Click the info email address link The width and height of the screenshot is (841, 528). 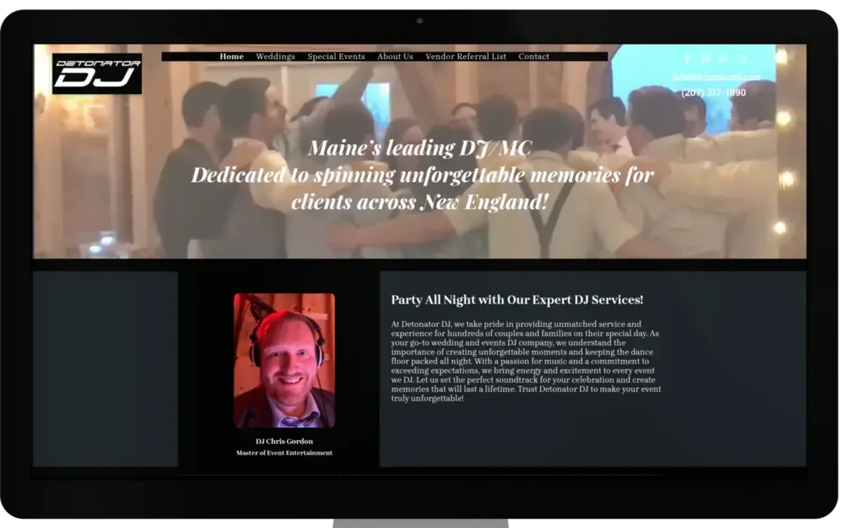(x=716, y=76)
